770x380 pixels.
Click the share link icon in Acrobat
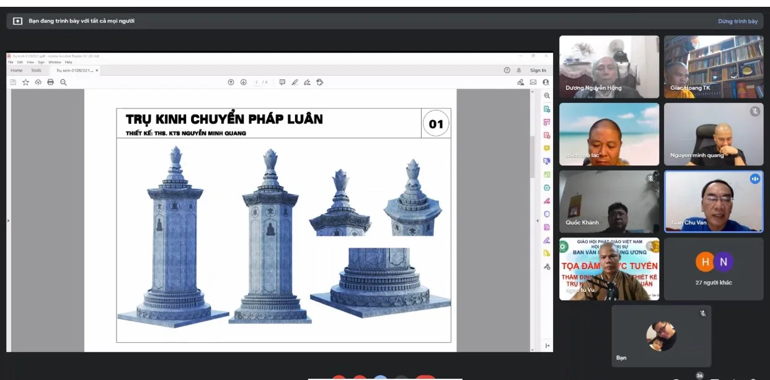tap(521, 82)
